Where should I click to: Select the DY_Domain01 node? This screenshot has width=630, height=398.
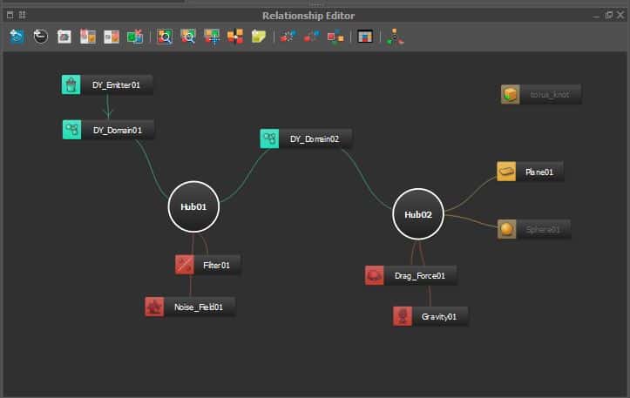click(108, 130)
